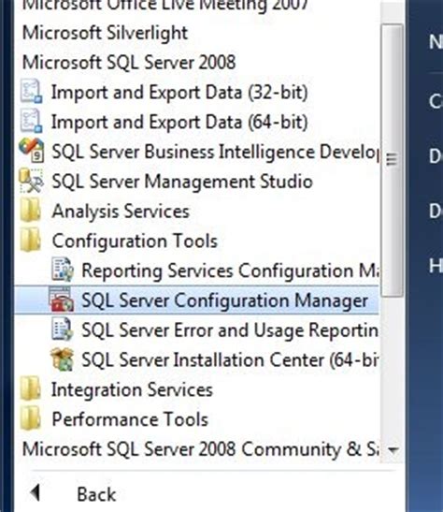Image resolution: width=443 pixels, height=512 pixels.
Task: Launch SQL Server Management Studio
Action: click(x=182, y=182)
